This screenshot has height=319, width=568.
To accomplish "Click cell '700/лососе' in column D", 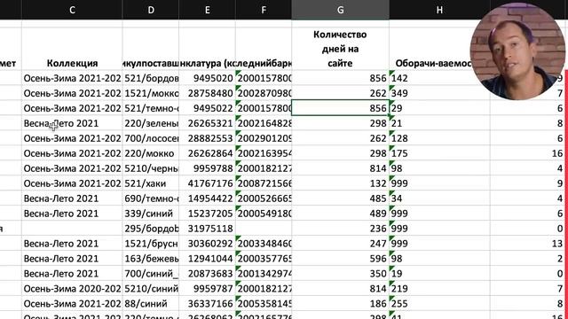I will pos(151,138).
